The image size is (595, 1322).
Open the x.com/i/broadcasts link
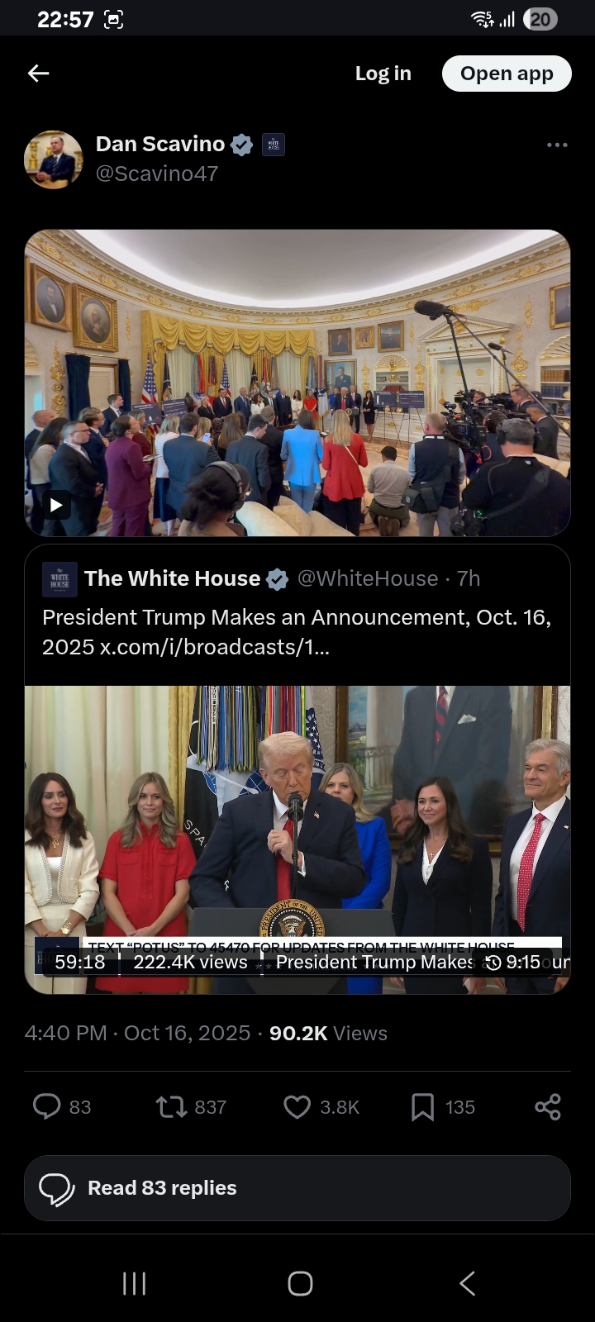click(215, 646)
